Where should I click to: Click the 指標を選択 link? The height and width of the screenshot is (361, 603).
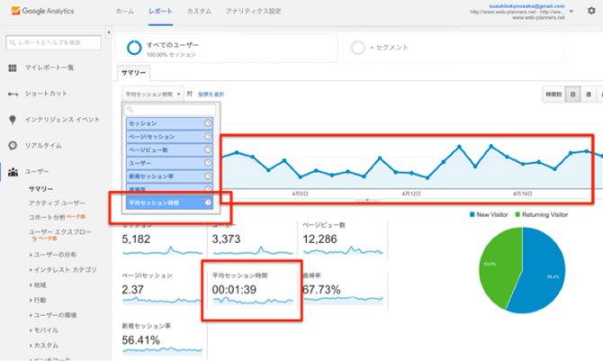210,94
